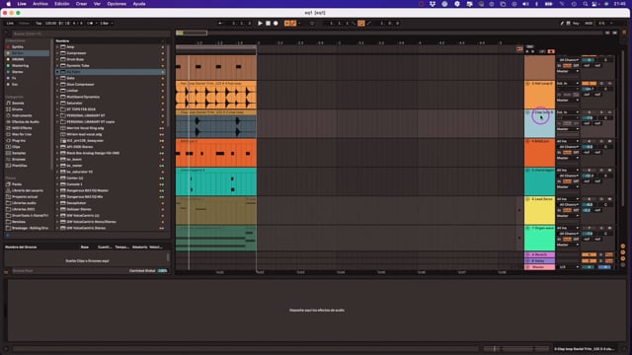Open Key map mode
This screenshot has width=632, height=355.
tap(576, 24)
